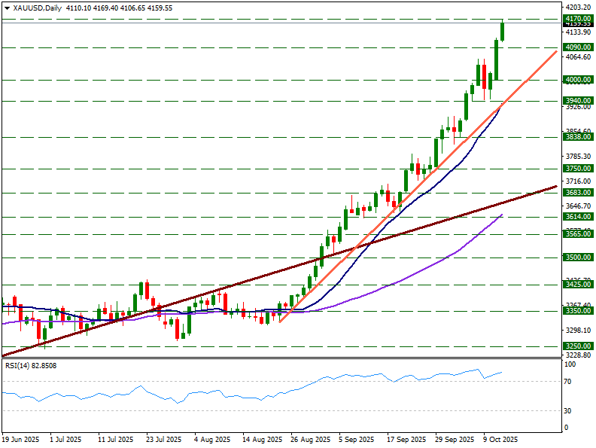The width and height of the screenshot is (596, 448).
Task: Select the 4090.00 price level label
Action: (x=576, y=47)
